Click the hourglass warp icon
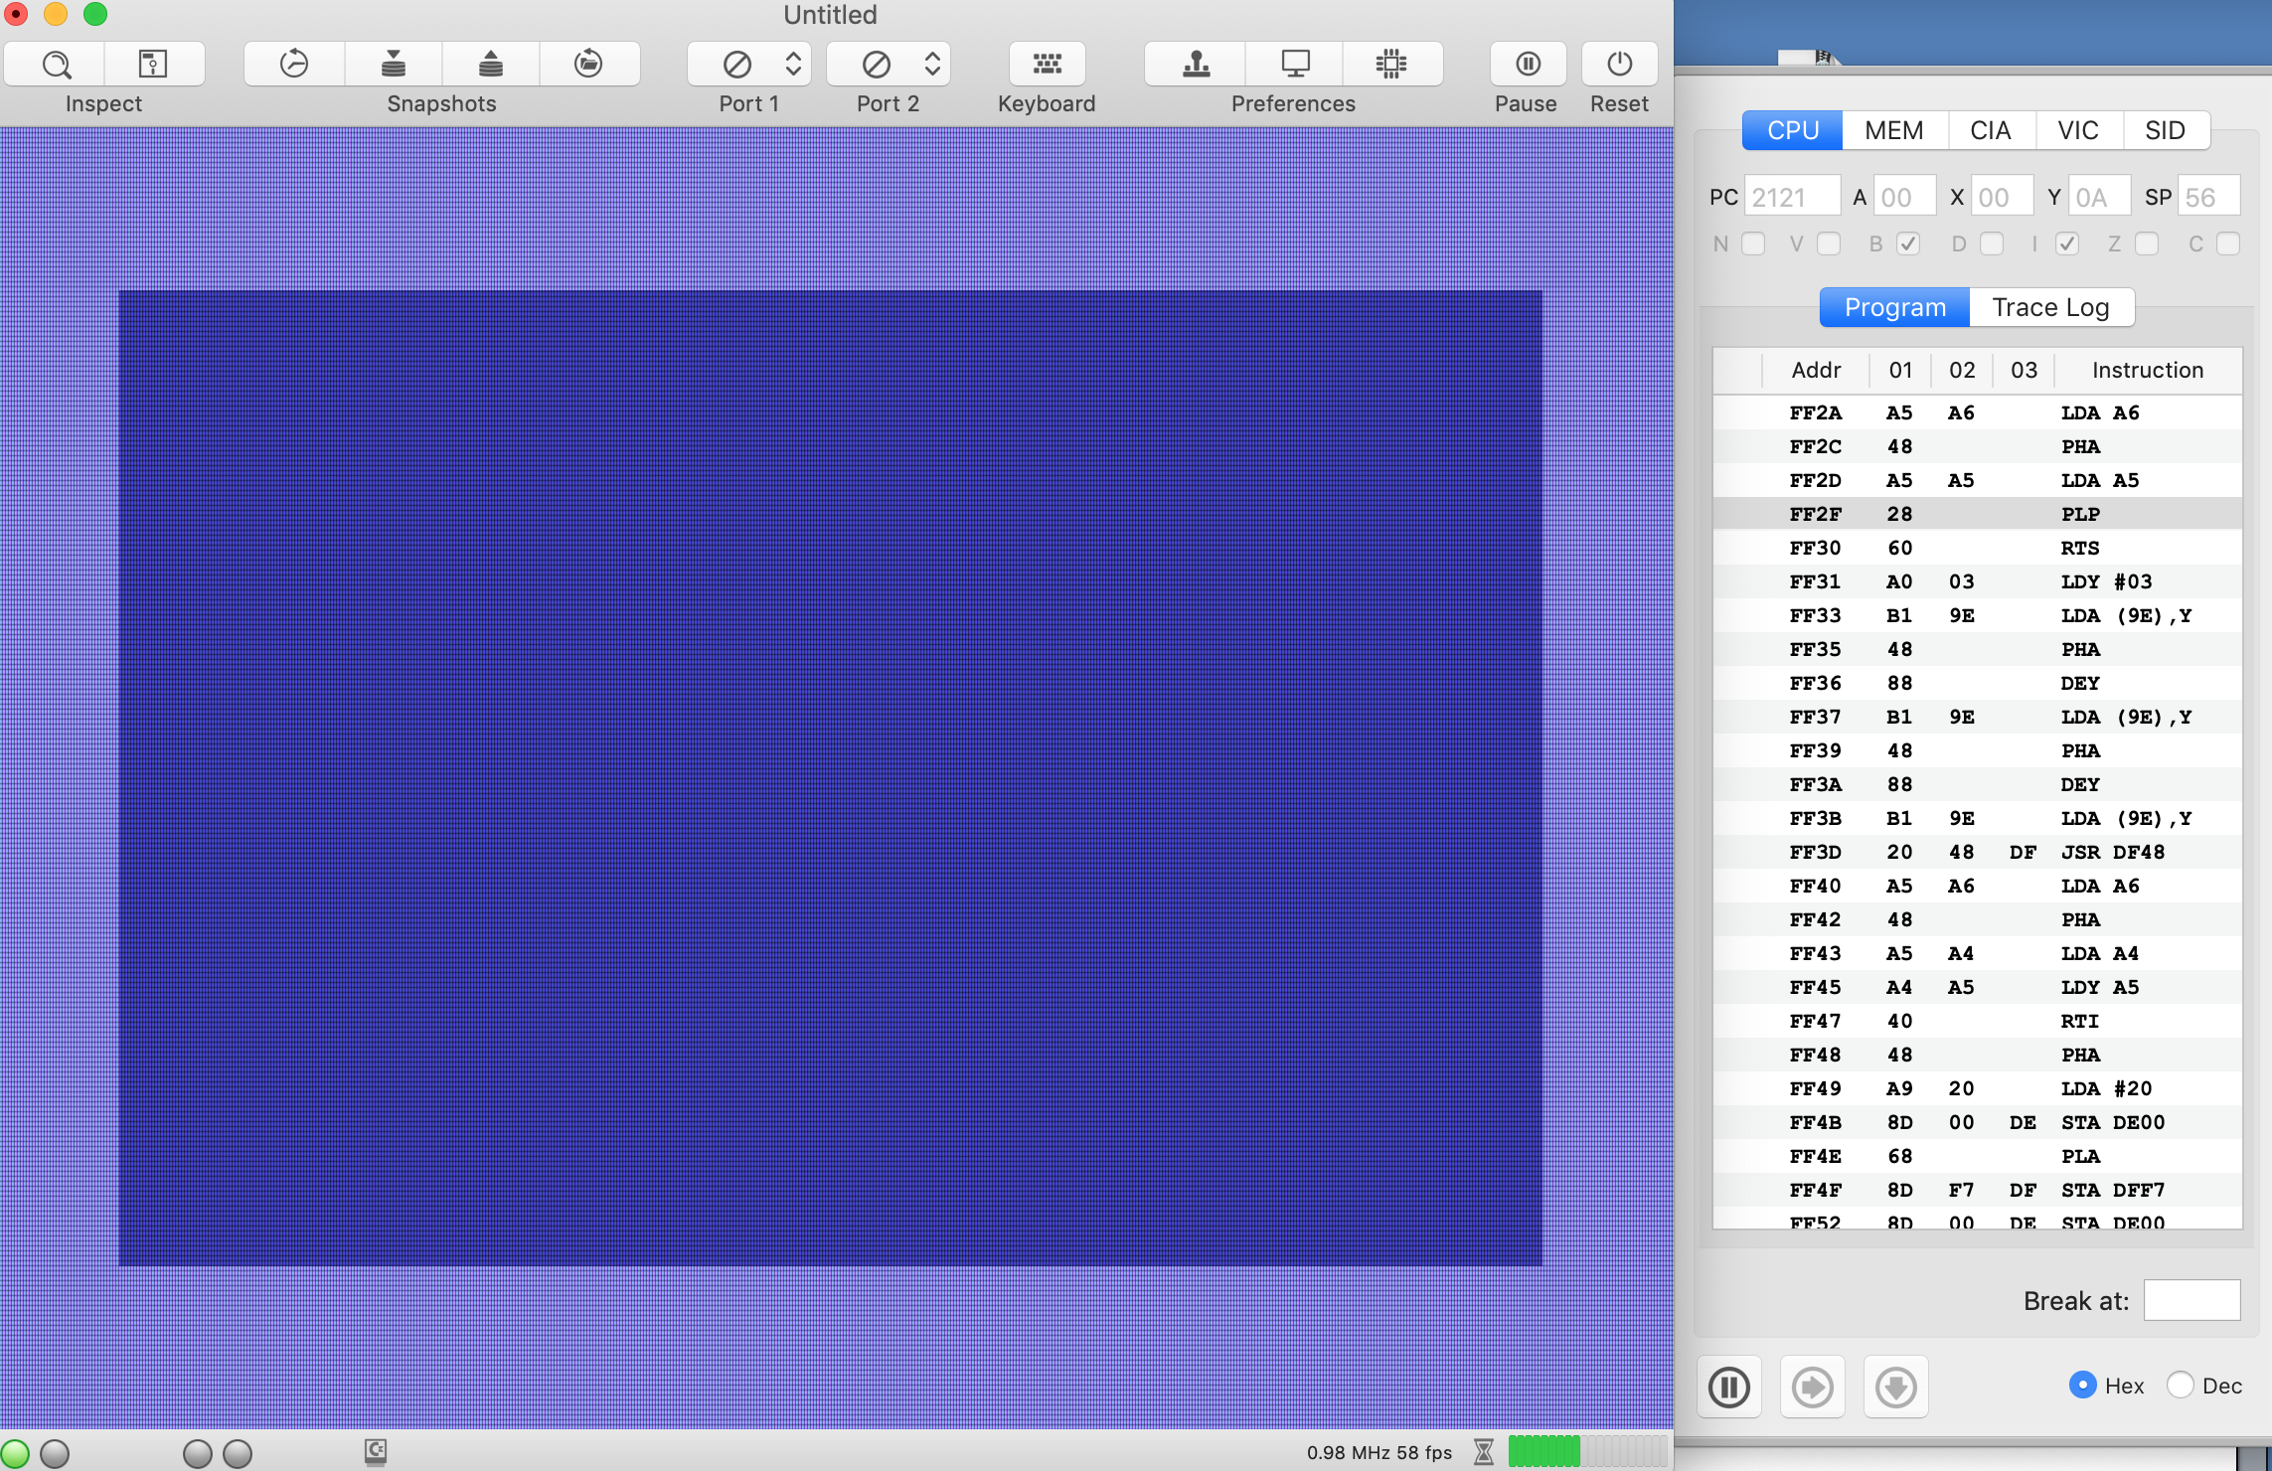The width and height of the screenshot is (2272, 1471). pos(1484,1452)
